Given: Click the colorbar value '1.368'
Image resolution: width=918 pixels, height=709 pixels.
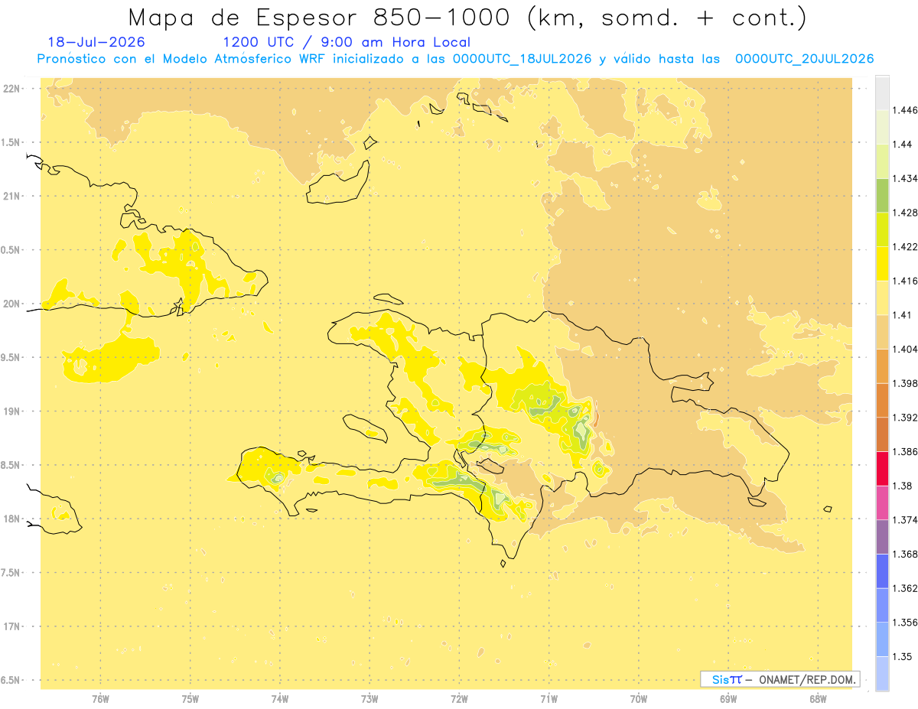Looking at the screenshot, I should 904,554.
